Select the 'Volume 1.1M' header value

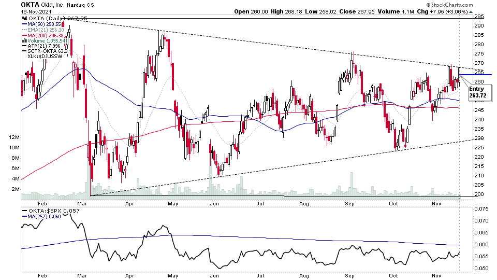tap(396, 11)
